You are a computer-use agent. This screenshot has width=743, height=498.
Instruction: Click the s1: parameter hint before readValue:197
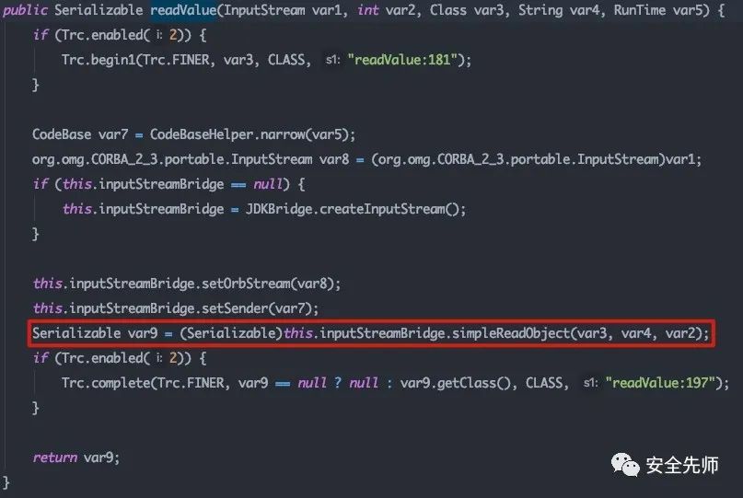coord(590,383)
